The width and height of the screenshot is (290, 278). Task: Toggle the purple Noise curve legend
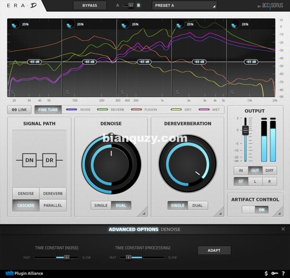point(78,110)
